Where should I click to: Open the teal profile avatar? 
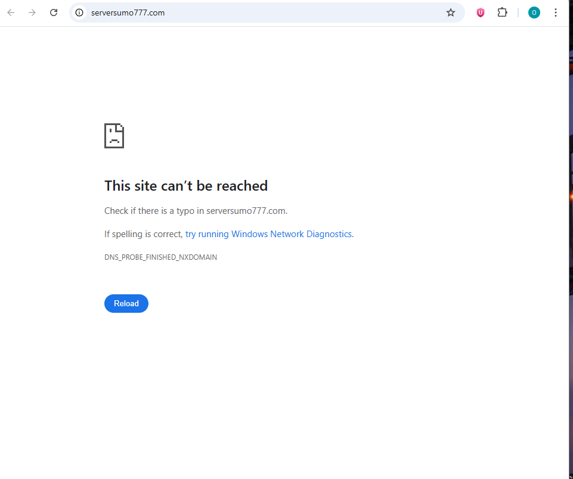tap(534, 13)
